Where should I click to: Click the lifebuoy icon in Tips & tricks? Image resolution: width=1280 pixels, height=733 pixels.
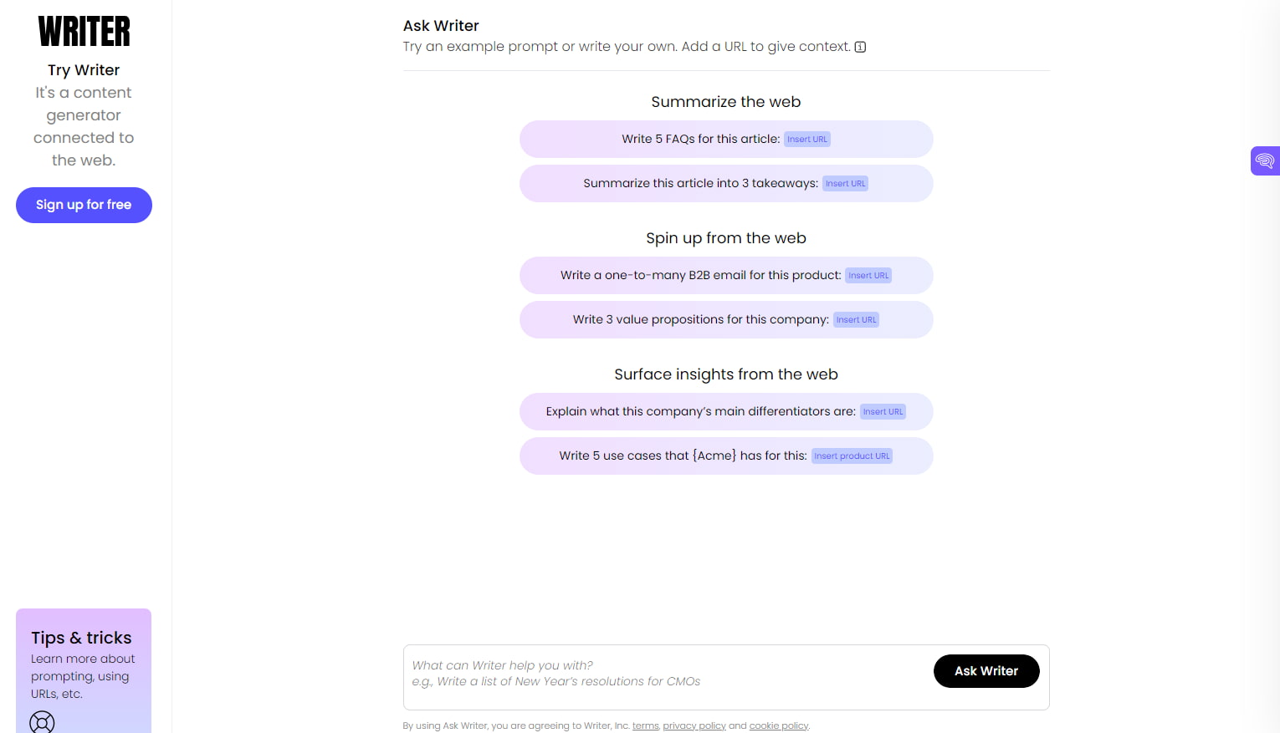point(42,720)
